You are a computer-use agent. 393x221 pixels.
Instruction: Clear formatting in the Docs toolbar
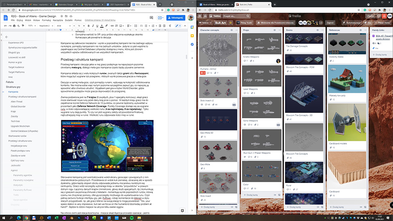(170, 26)
